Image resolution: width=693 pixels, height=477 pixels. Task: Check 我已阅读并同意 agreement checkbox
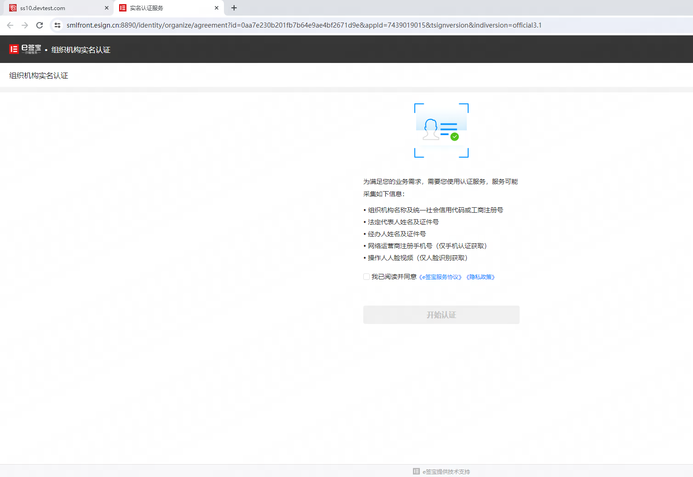367,277
